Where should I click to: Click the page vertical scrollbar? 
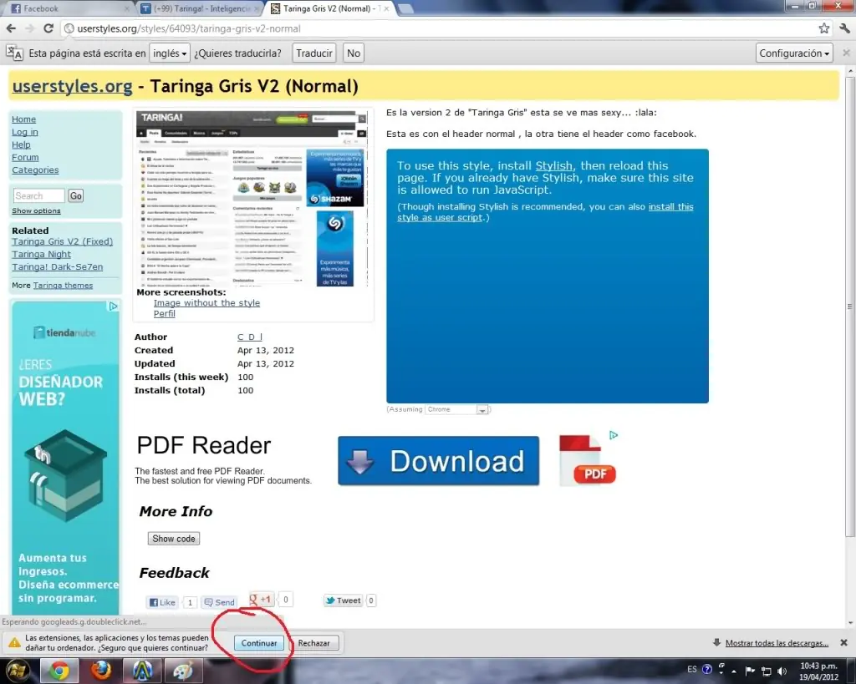pos(850,306)
